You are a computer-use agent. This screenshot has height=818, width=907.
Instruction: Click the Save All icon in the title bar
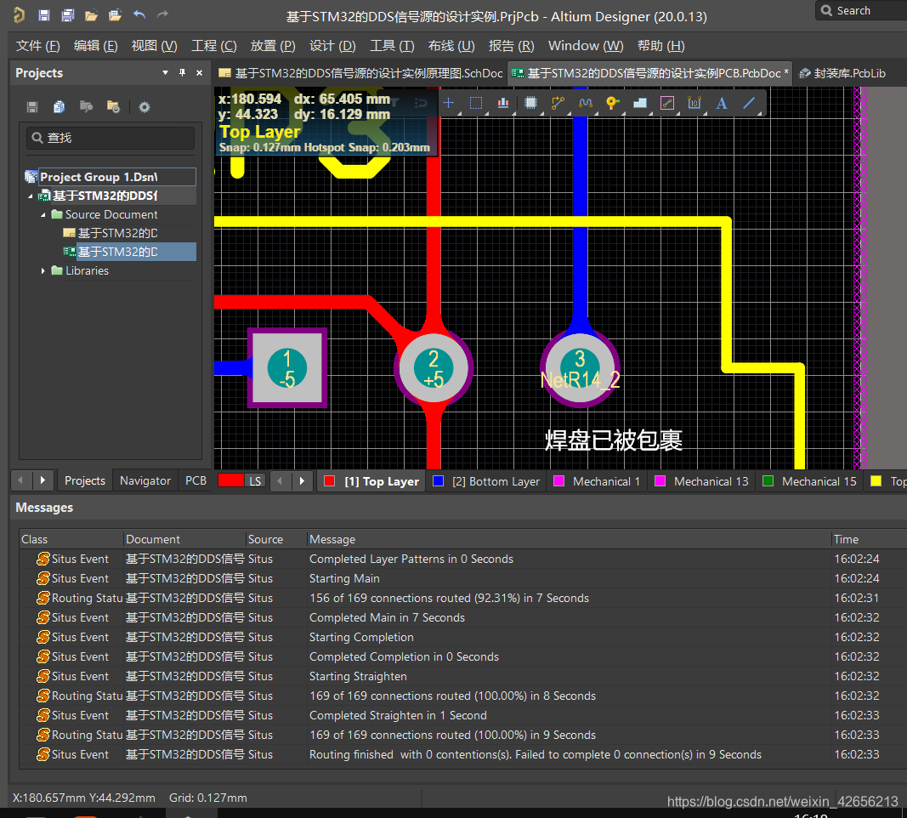point(68,15)
